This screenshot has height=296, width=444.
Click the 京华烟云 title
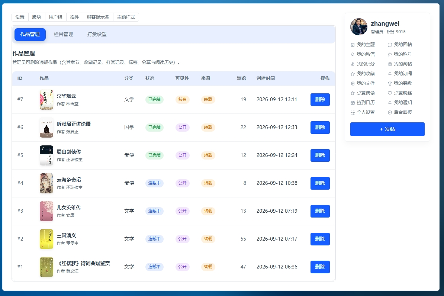click(67, 96)
